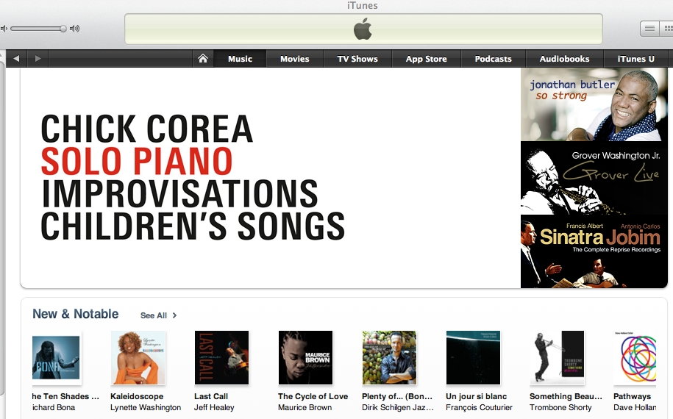Switch to grid view button

pyautogui.click(x=667, y=29)
